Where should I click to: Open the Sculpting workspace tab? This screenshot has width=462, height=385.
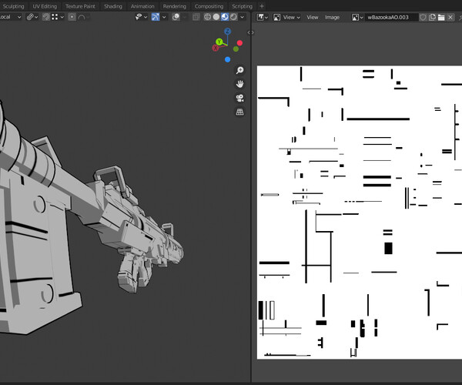pos(13,6)
